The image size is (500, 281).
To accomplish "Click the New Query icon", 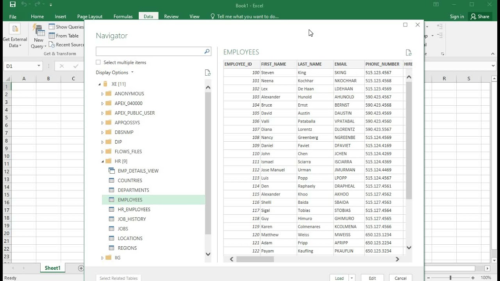I will click(x=39, y=30).
